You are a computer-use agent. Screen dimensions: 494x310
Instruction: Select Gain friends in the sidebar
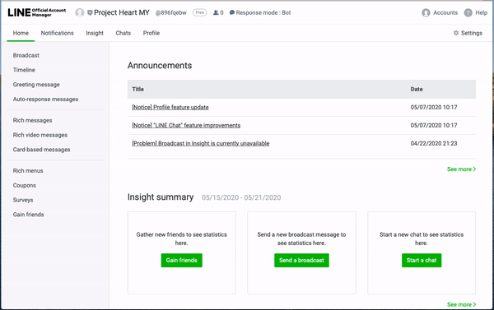28,215
